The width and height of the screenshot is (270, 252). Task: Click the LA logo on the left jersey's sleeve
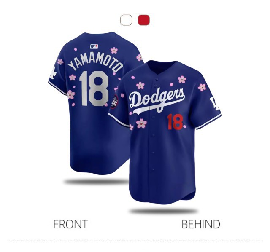click(x=53, y=72)
